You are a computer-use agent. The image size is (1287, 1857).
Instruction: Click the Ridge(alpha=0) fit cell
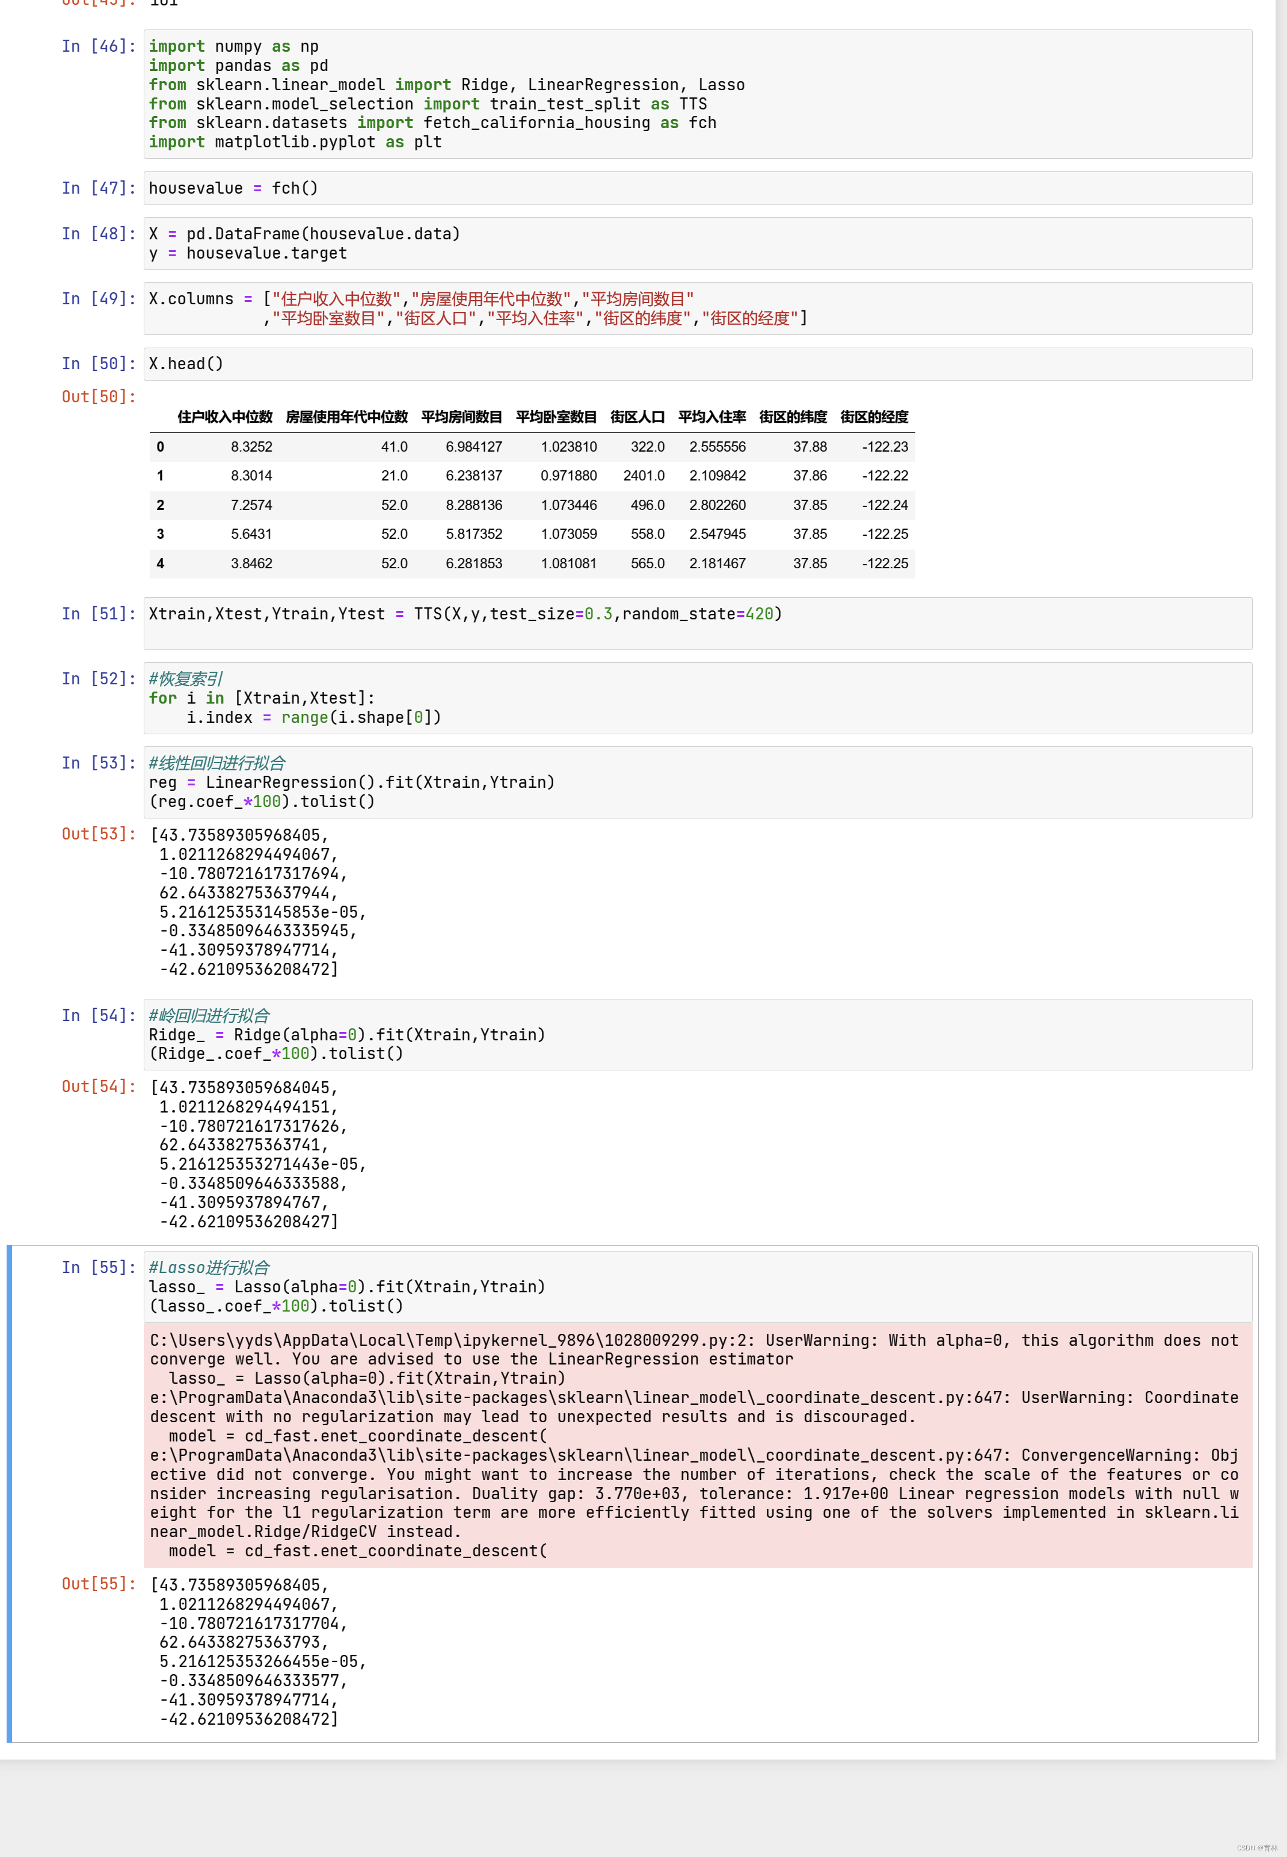click(x=698, y=1034)
